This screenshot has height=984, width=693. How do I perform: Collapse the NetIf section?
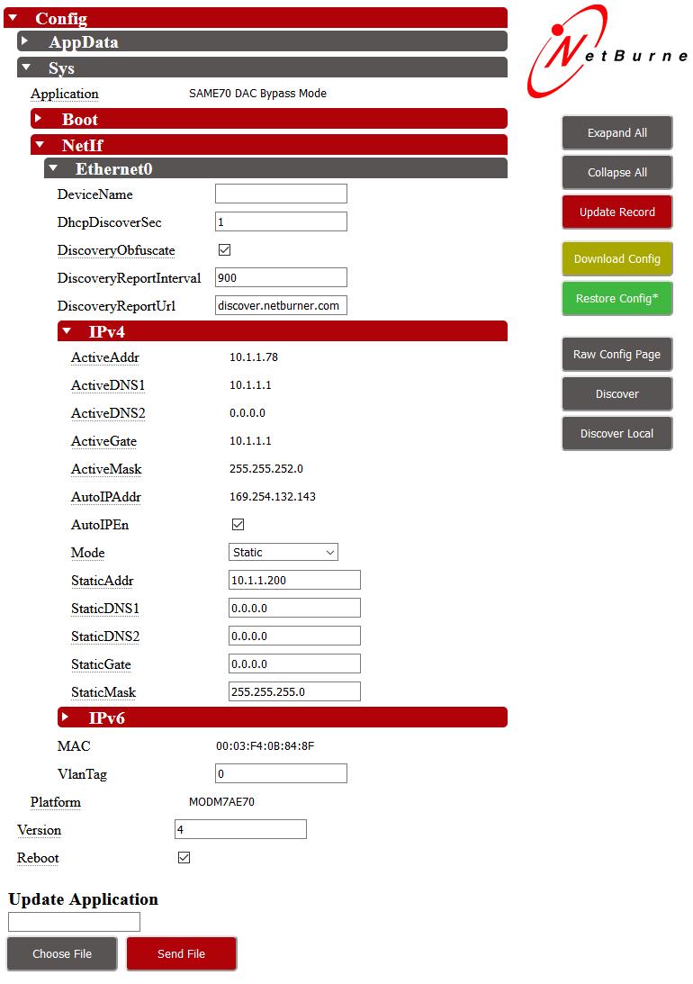pyautogui.click(x=268, y=145)
